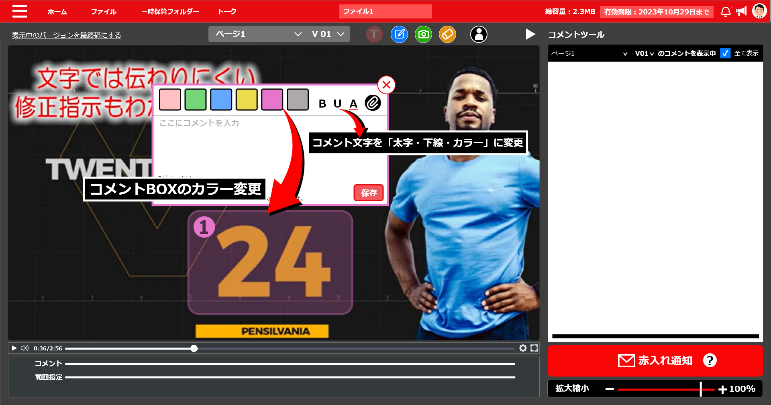Click the 0:36/2:56 time display

pos(48,348)
